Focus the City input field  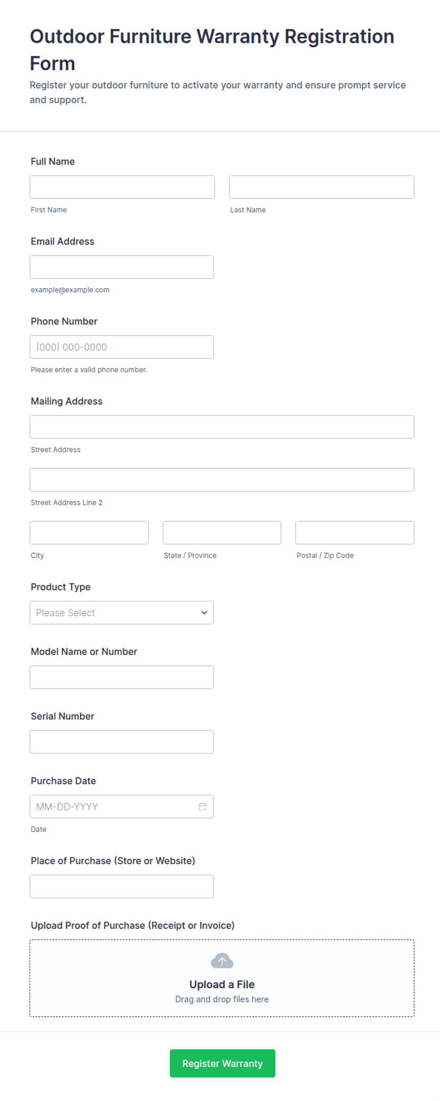pyautogui.click(x=89, y=533)
